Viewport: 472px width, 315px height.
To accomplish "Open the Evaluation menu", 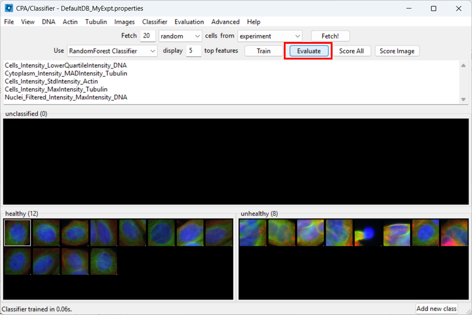I will click(189, 21).
